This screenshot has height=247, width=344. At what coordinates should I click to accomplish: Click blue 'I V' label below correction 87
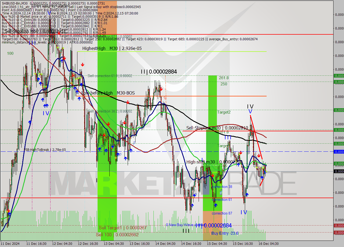pyautogui.click(x=244, y=212)
